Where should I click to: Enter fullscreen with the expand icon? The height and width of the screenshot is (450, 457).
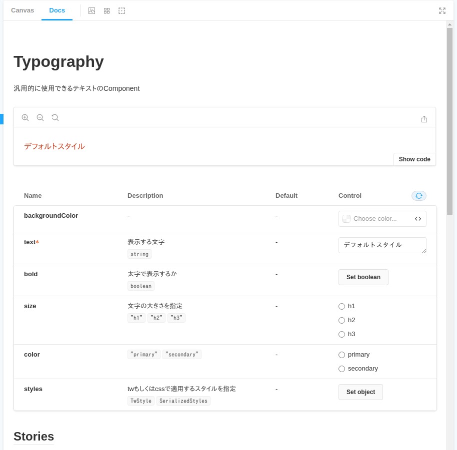(x=442, y=11)
